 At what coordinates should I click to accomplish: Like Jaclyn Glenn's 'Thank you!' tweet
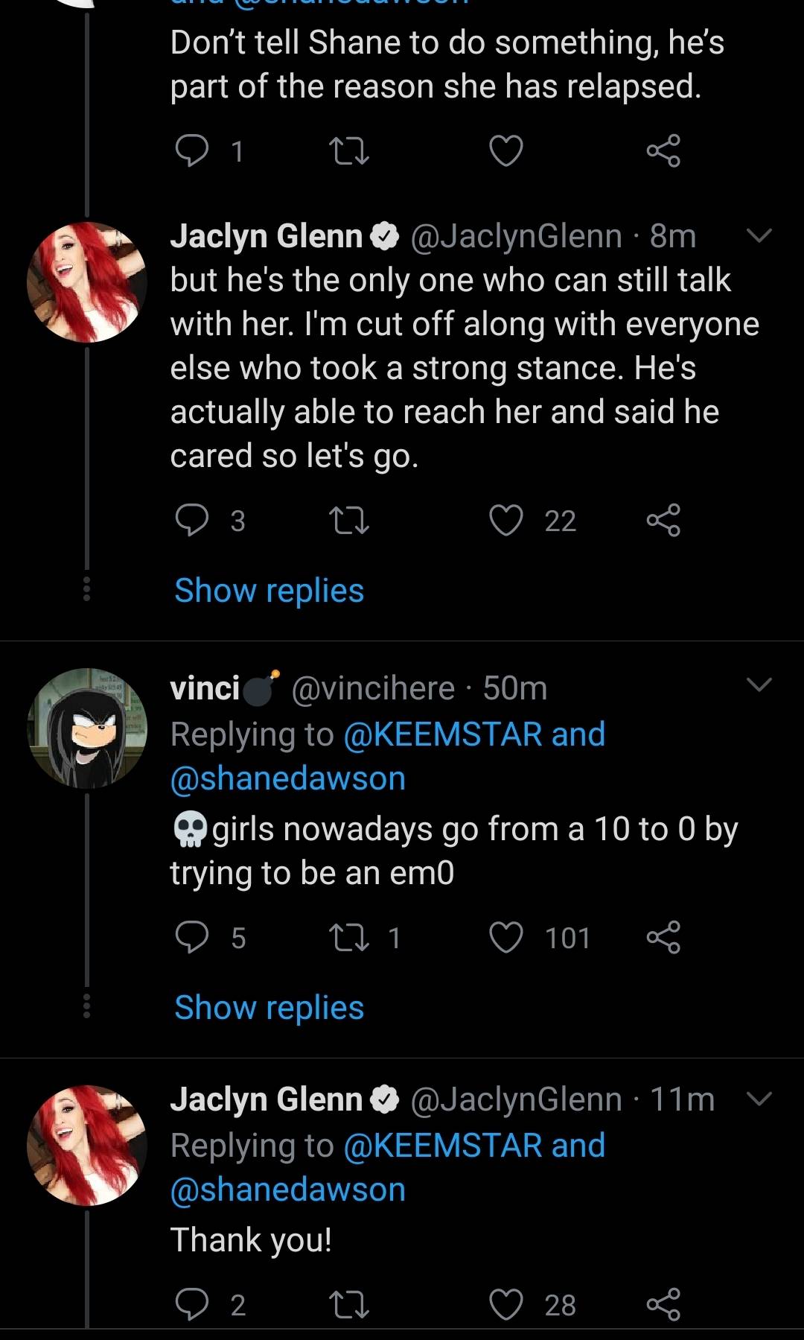(506, 1304)
